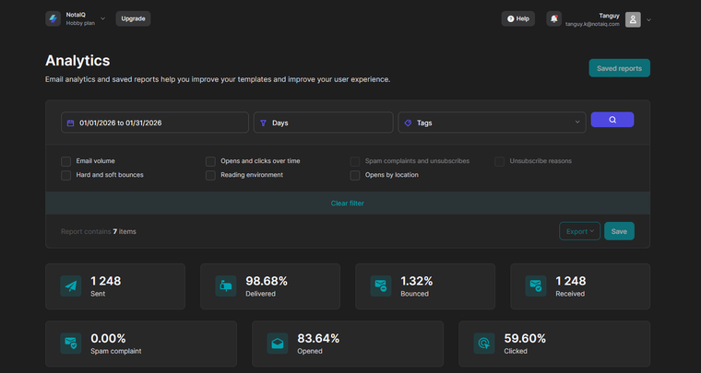
Task: Click the Sent paper plane icon
Action: 71,286
